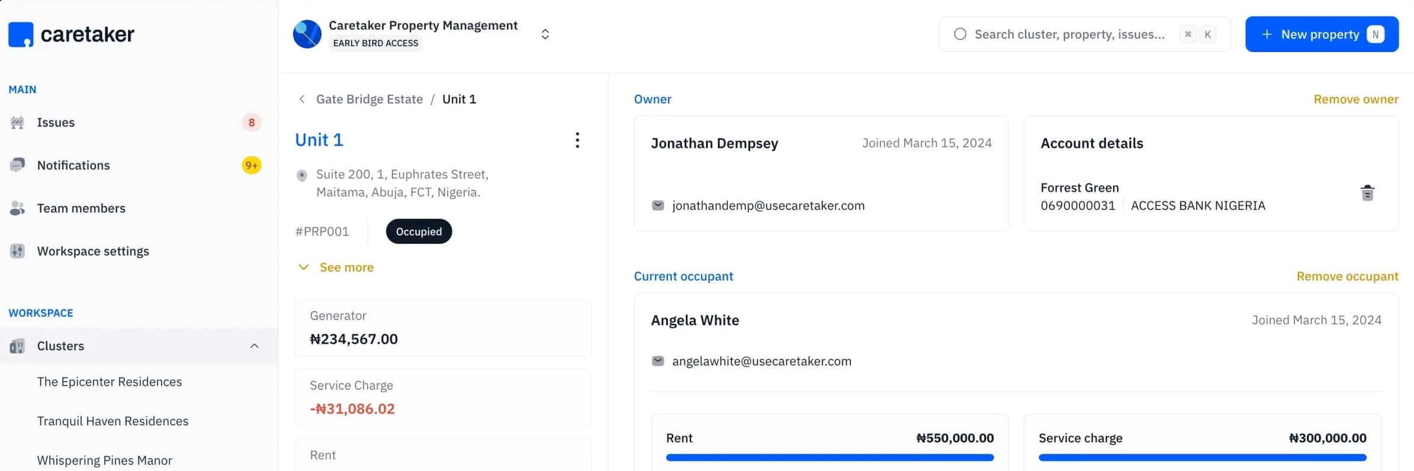This screenshot has height=471, width=1414.
Task: Click the #PRP001 property code
Action: 322,231
